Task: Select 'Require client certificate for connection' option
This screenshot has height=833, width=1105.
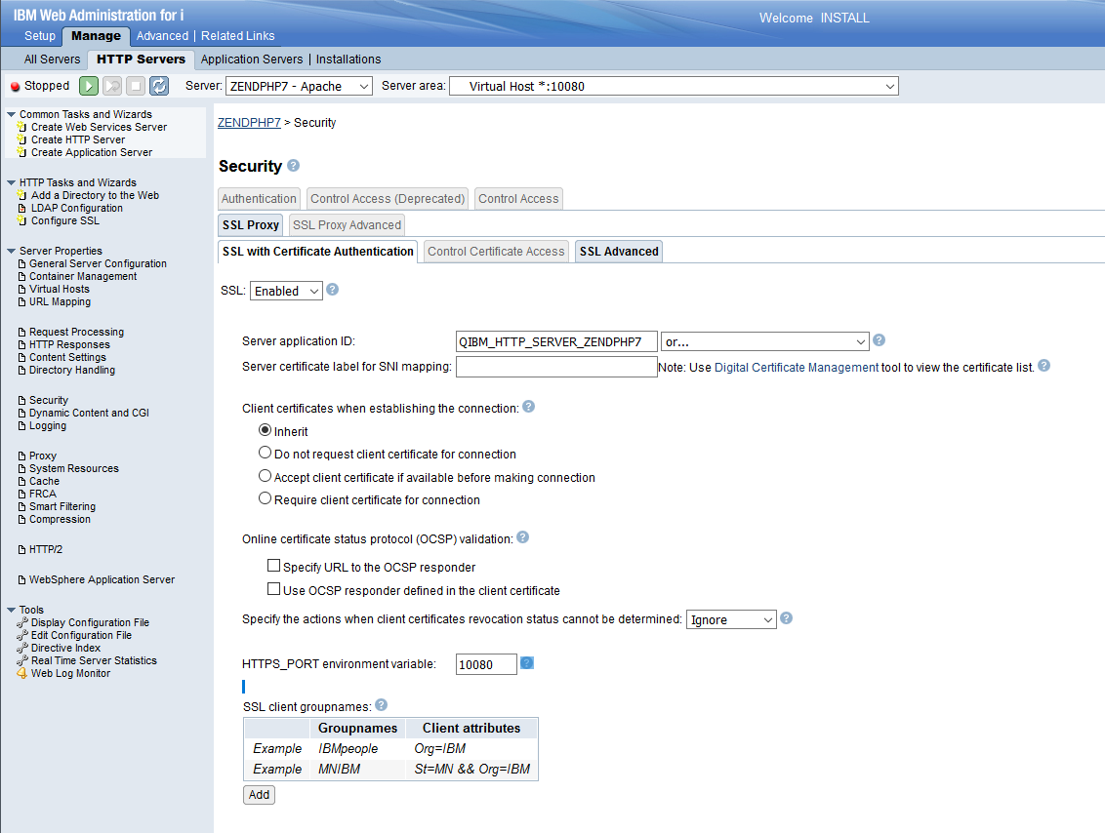Action: click(x=265, y=498)
